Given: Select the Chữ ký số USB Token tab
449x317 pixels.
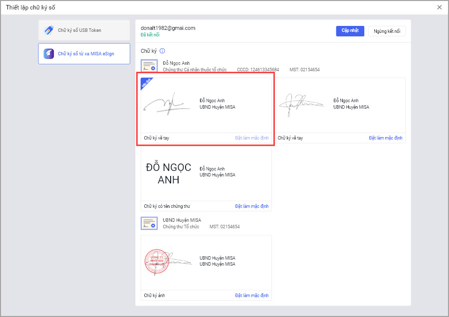Looking at the screenshot, I should pos(84,30).
